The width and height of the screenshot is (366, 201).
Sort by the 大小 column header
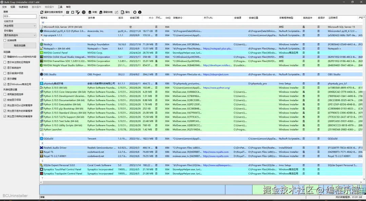(x=148, y=18)
